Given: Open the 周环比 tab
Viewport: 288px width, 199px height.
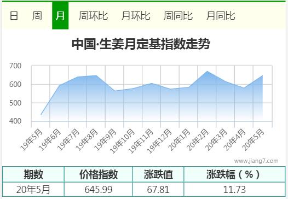Looking at the screenshot, I should (93, 16).
